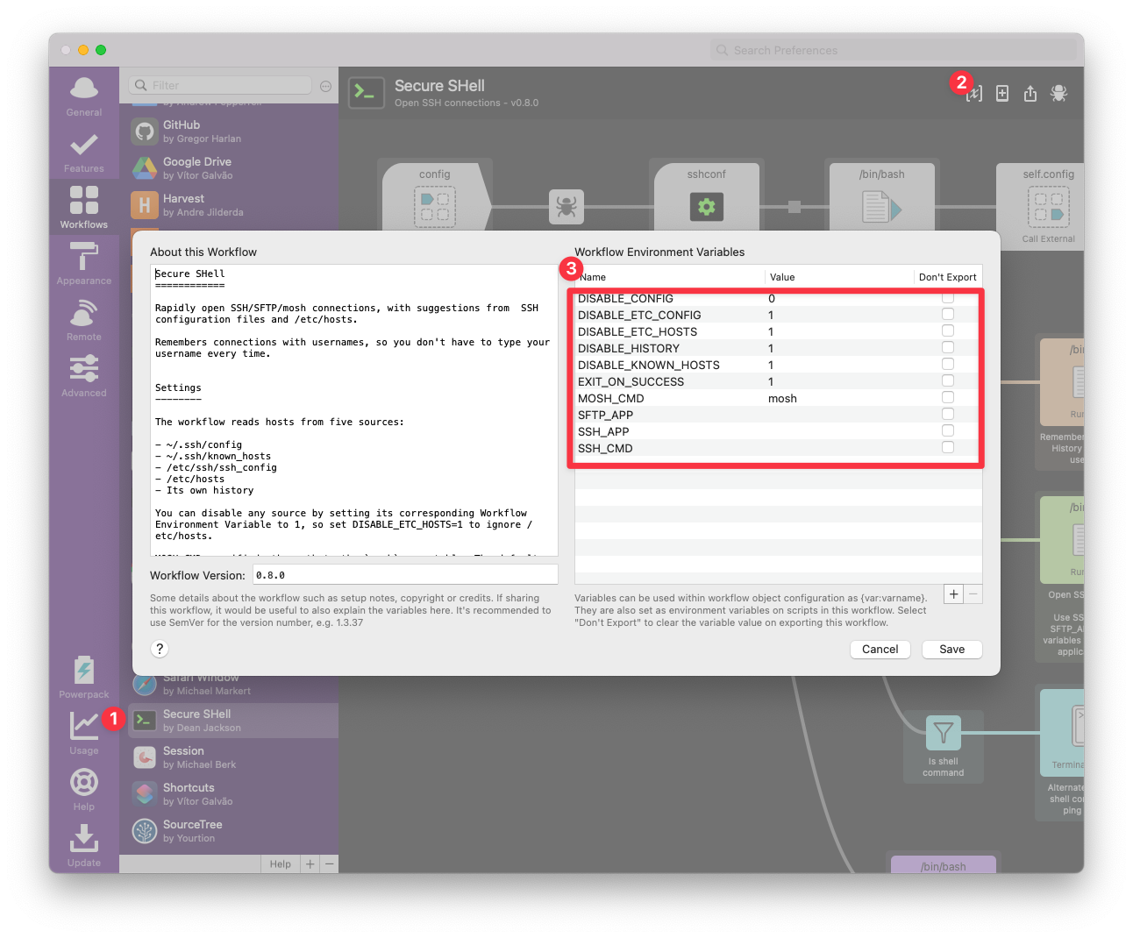Toggle Don't Export for DISABLE_KNOWN_HOSTS

pos(948,364)
